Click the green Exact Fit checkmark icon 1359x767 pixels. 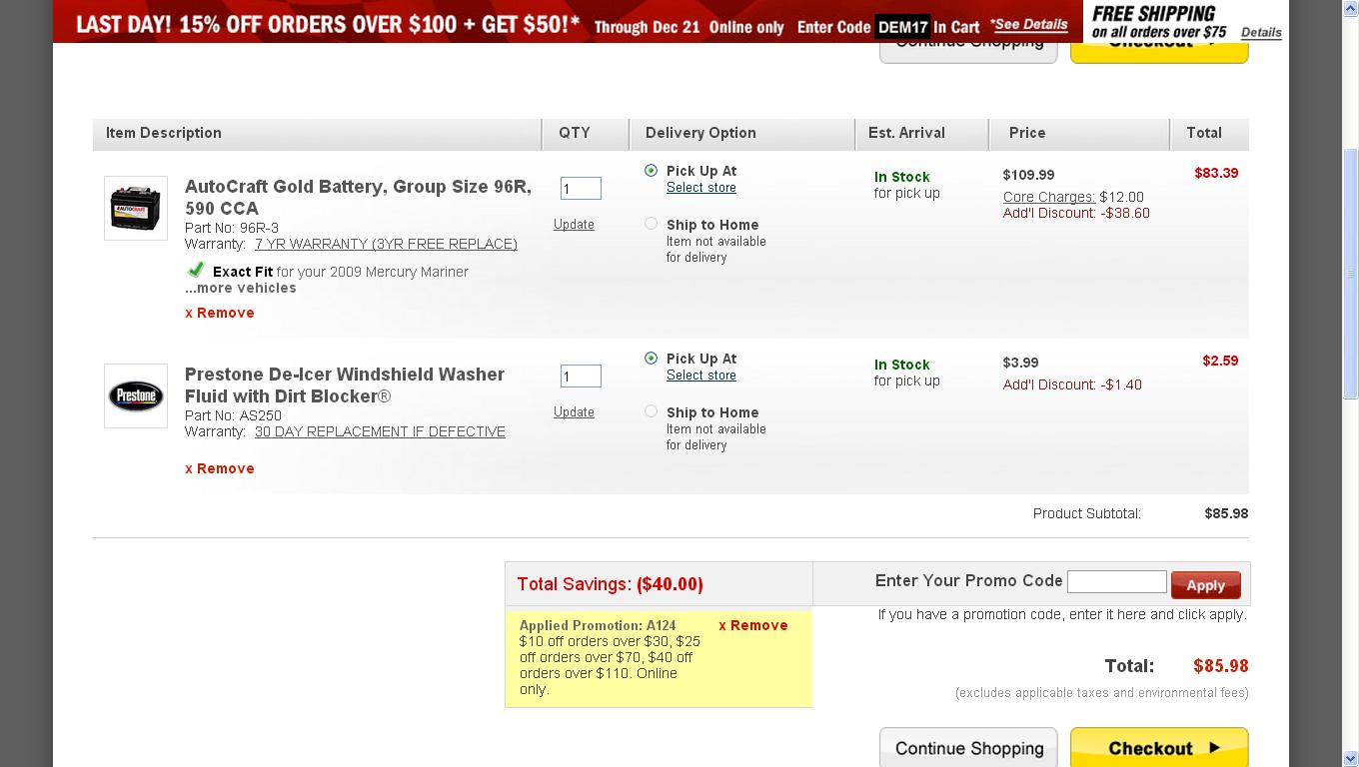[x=196, y=270]
